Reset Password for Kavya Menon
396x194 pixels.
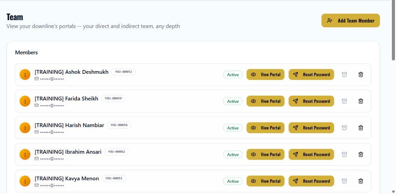click(311, 181)
